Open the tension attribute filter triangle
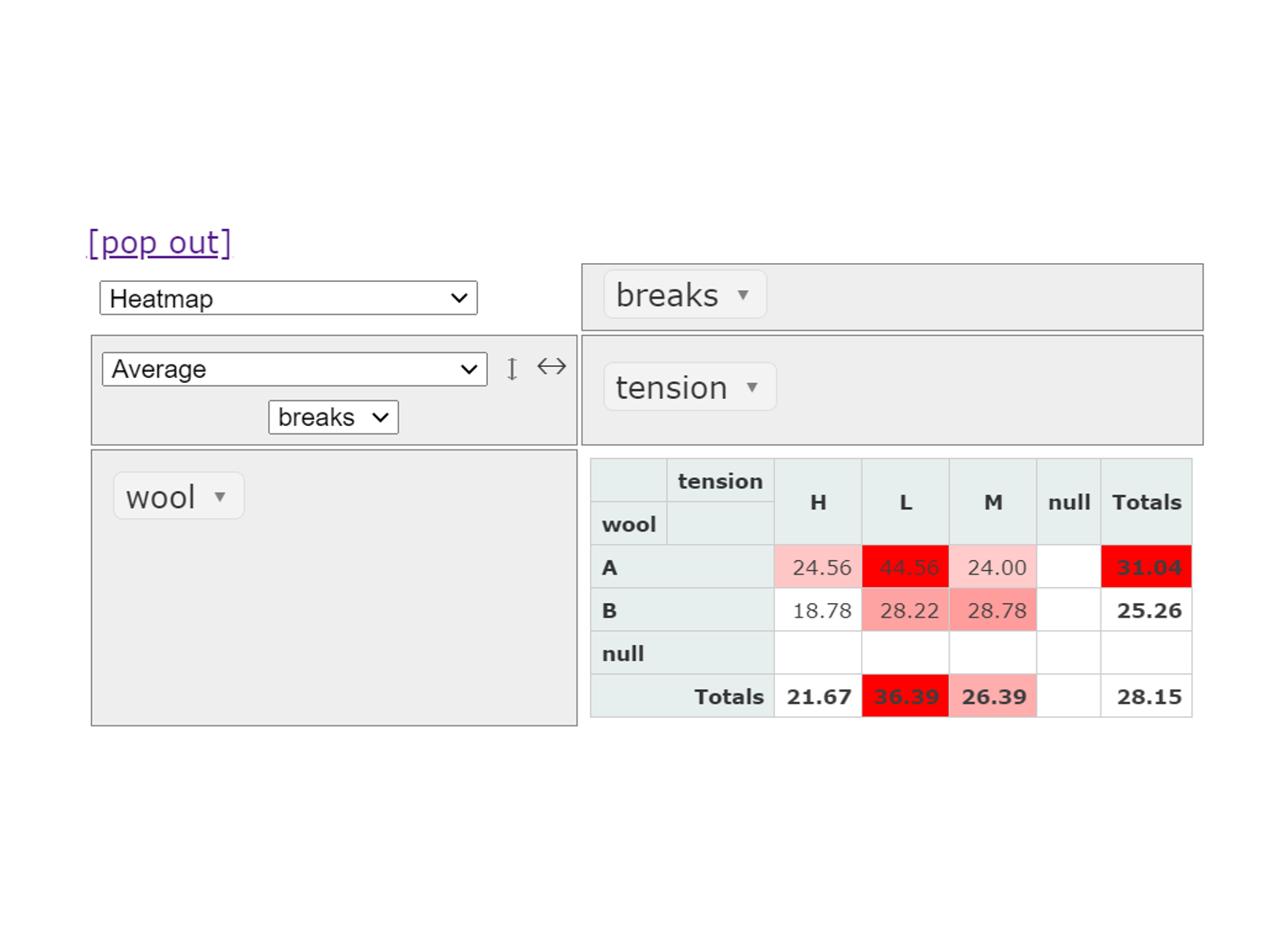 pos(752,388)
